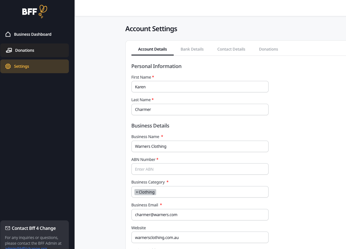Click the Settings gear icon

tap(8, 66)
